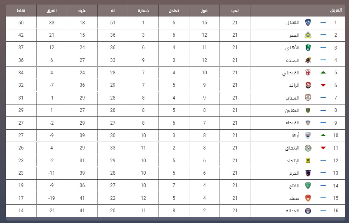349x223 pixels.
Task: Click the Al-Wehda club logo
Action: [x=308, y=60]
